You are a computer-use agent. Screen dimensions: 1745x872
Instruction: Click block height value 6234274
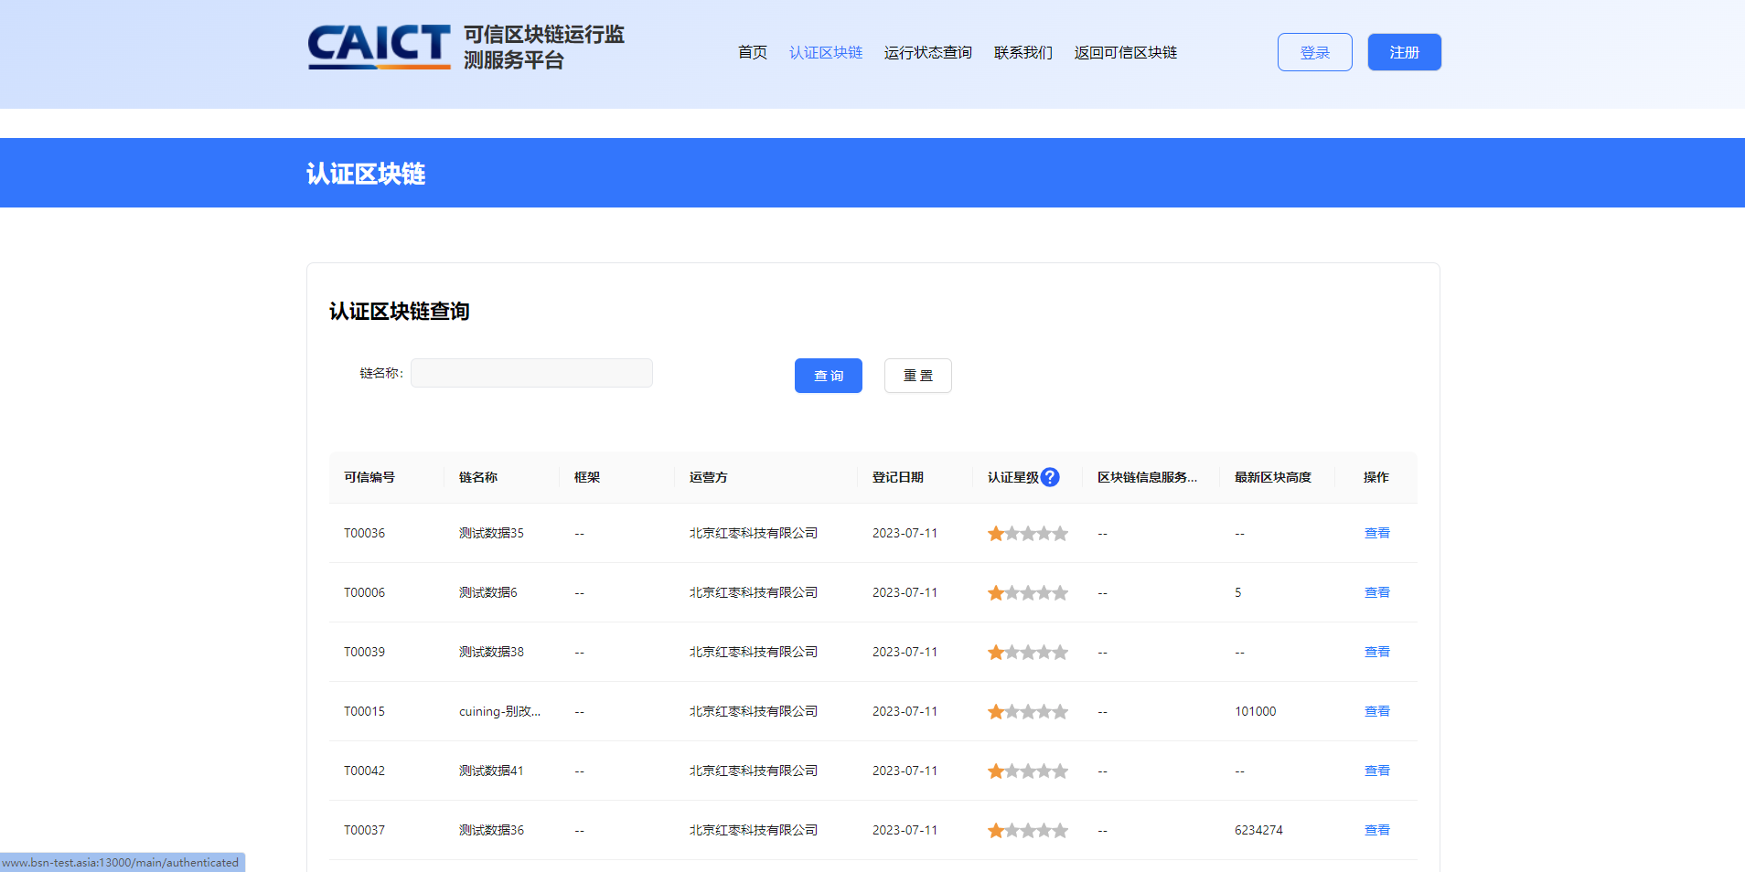tap(1258, 830)
